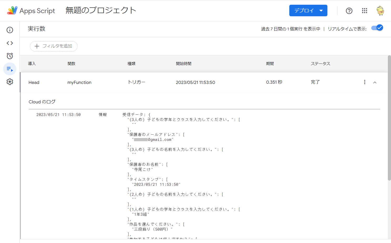Screen dimensions: 391x243
Task: Open the help menu
Action: pos(349,11)
